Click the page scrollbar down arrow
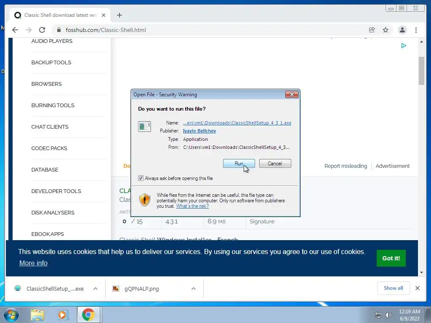This screenshot has width=431, height=323. click(421, 273)
